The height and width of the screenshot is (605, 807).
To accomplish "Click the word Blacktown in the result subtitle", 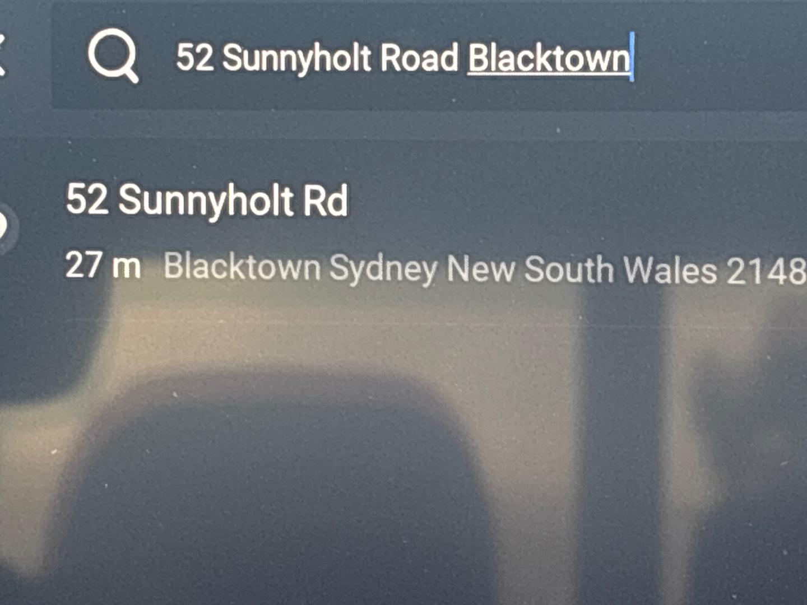I will (x=242, y=266).
